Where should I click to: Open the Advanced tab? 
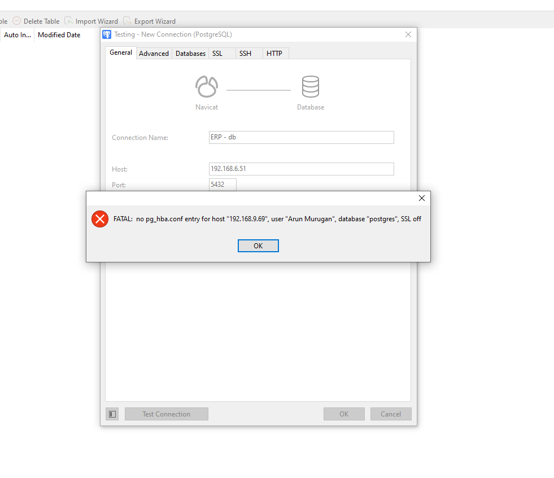click(x=154, y=53)
